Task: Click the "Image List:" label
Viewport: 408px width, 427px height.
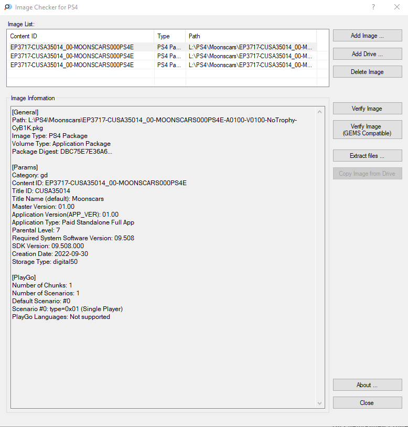Action: tap(21, 24)
